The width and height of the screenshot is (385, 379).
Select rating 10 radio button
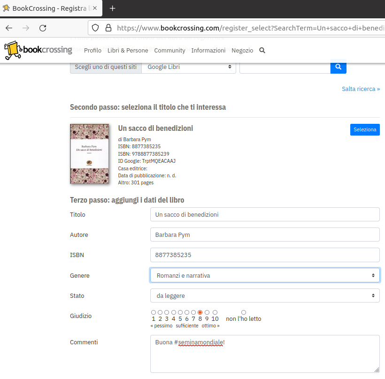point(215,312)
